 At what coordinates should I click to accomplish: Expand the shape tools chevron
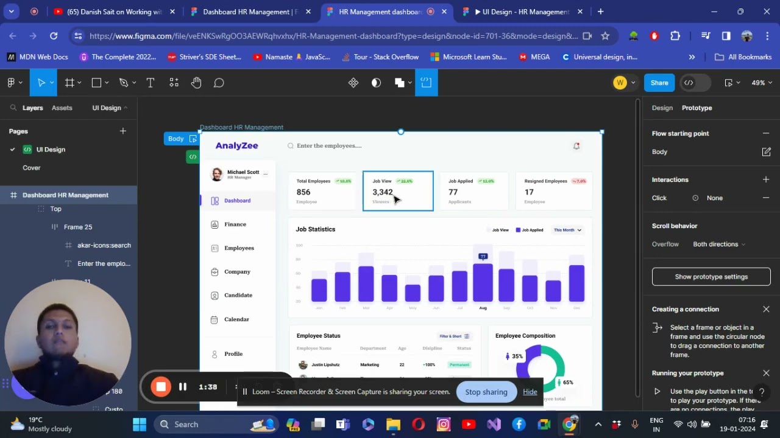[107, 83]
